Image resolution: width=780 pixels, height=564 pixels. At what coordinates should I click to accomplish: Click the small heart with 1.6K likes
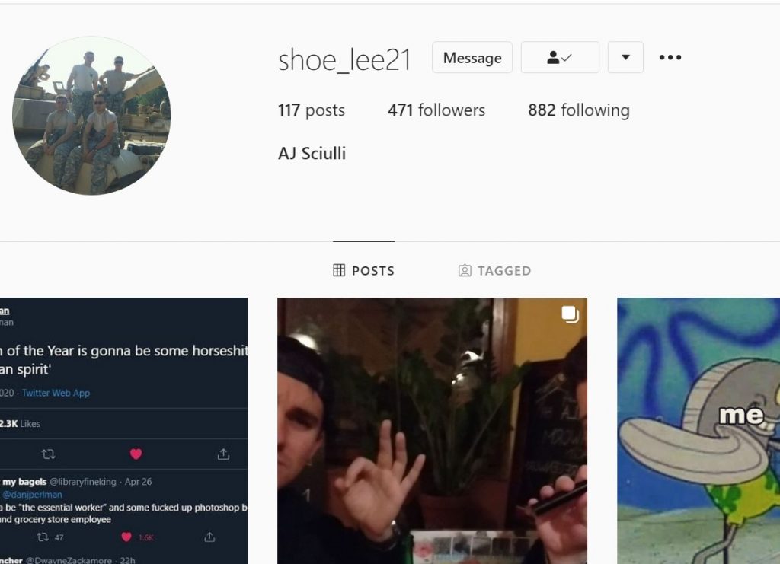pyautogui.click(x=126, y=537)
